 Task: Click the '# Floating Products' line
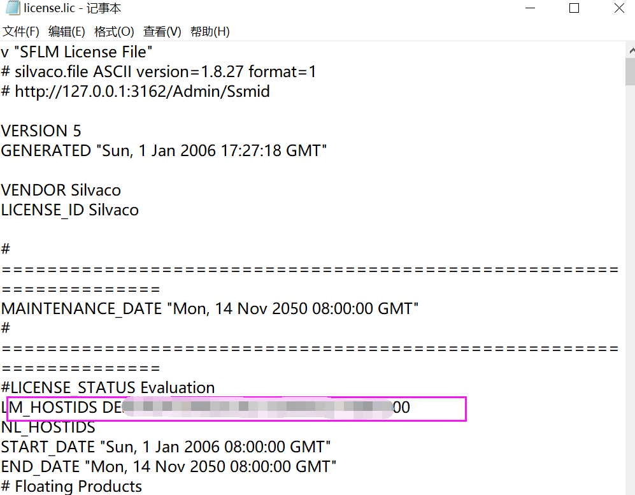coord(71,486)
